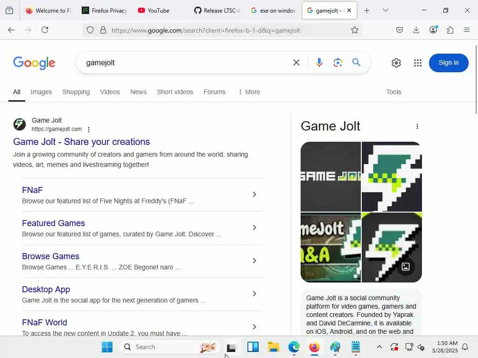Viewport: 478px width, 358px height.
Task: Expand the More search filters menu
Action: (x=249, y=92)
